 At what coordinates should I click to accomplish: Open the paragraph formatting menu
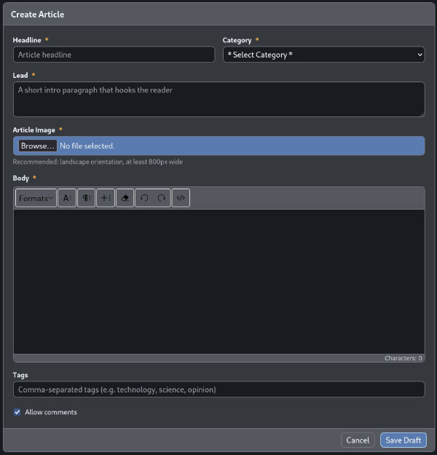[x=86, y=198]
